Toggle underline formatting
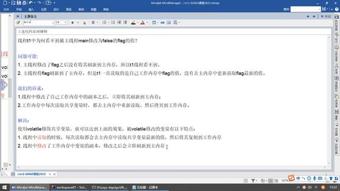 point(84,23)
